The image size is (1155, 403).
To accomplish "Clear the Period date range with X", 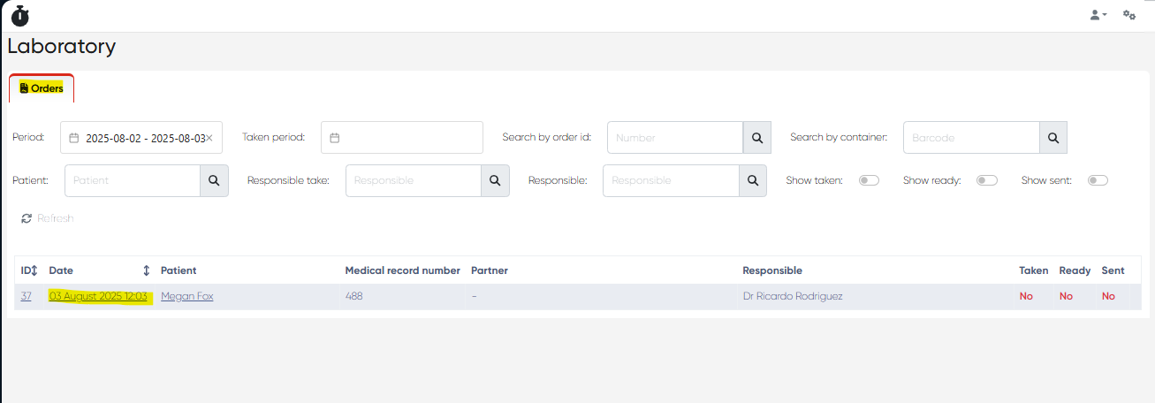I will pos(209,138).
